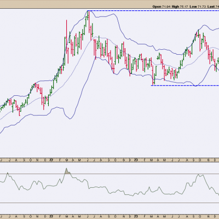Click the 22 year label on upper time axis

[x=51, y=160]
